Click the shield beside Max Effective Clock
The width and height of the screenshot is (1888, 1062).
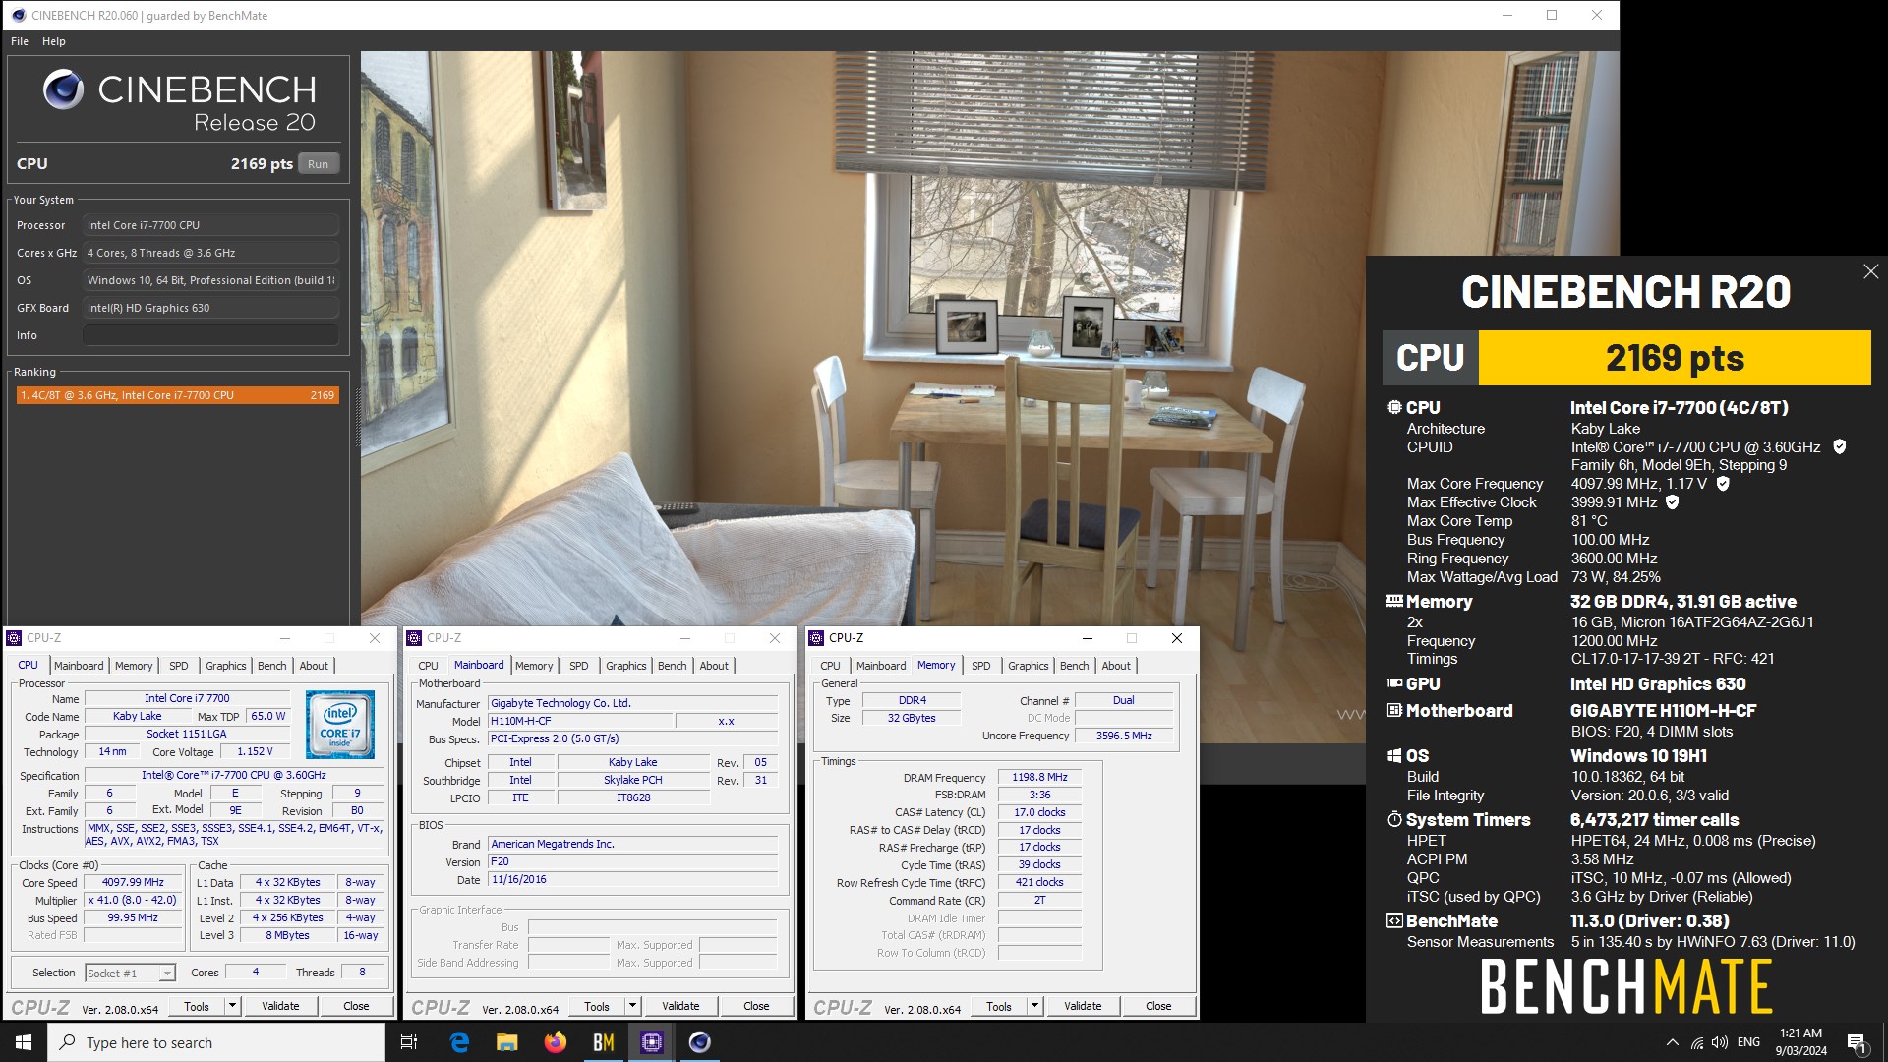coord(1673,501)
